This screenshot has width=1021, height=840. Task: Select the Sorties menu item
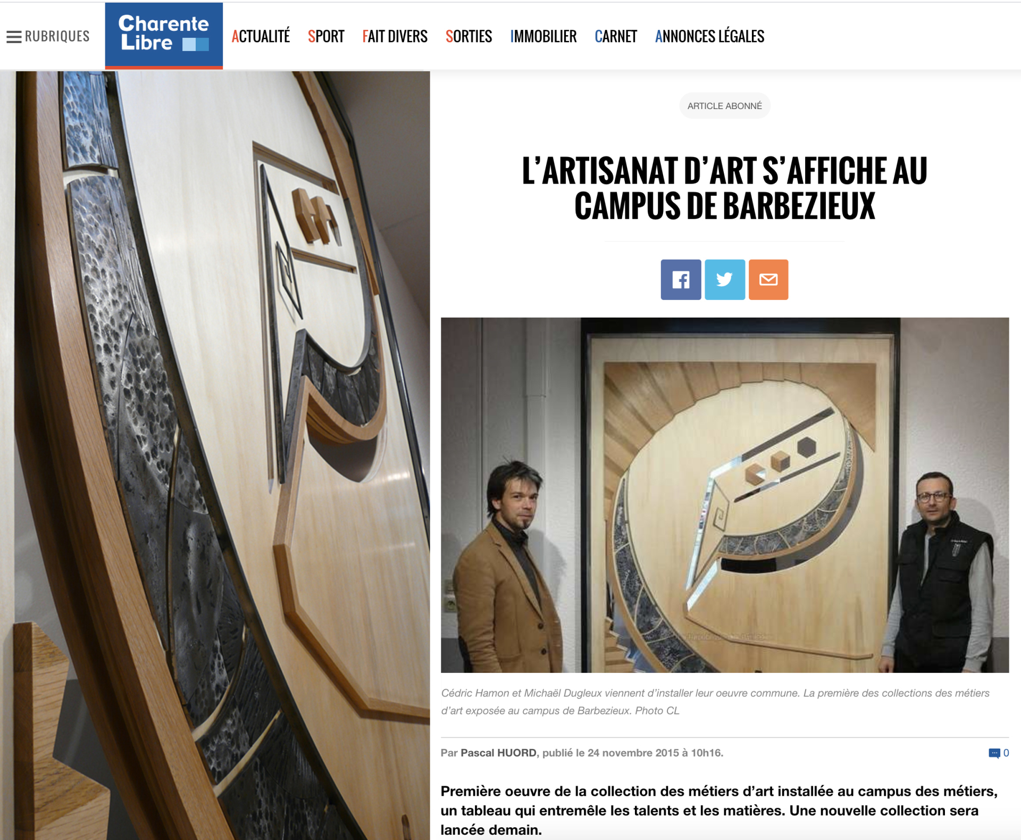[468, 36]
